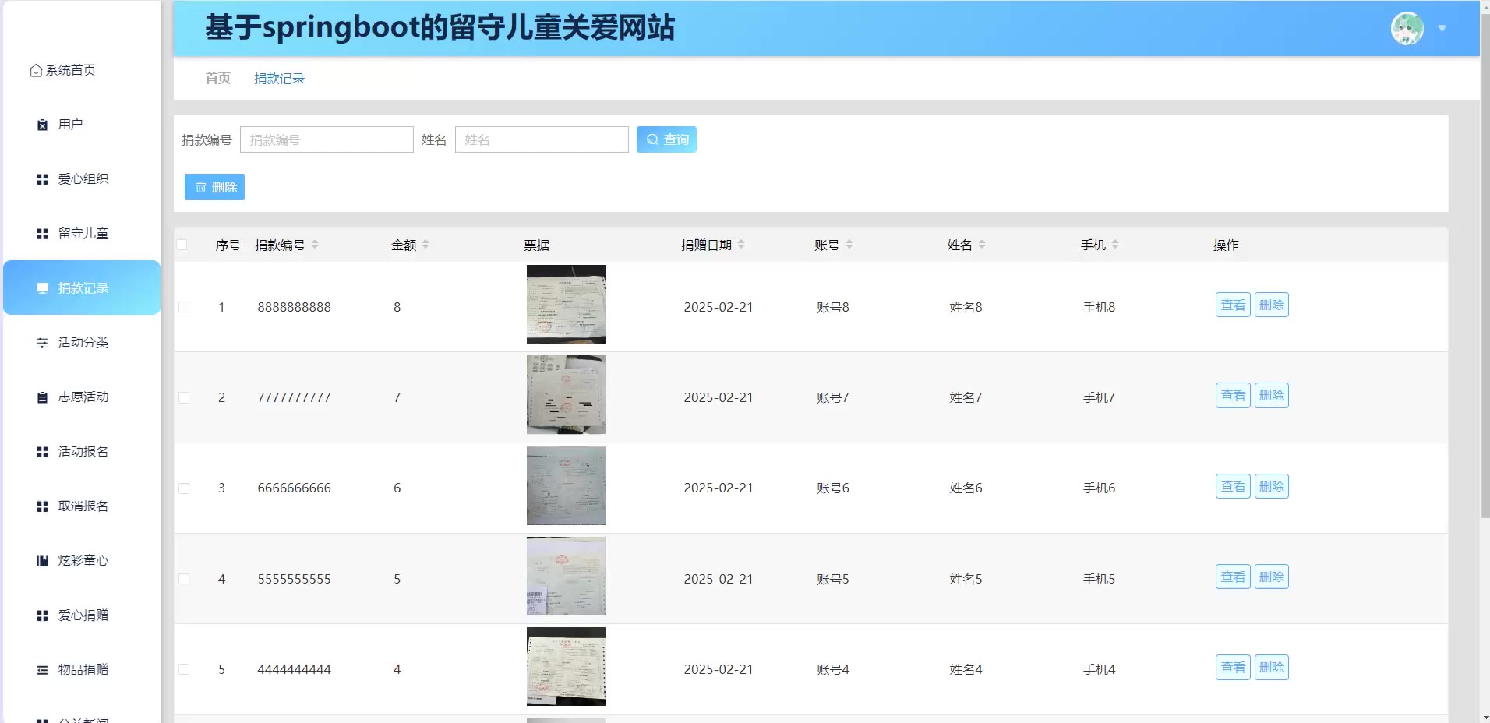Click the 用户 sidebar icon

pos(42,125)
